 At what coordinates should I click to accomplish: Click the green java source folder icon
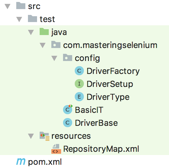pos(44,31)
